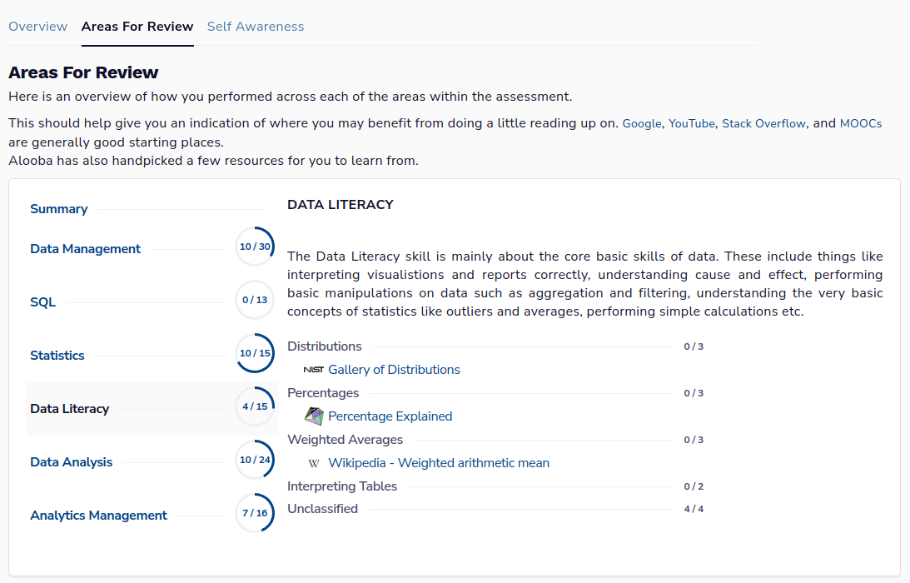910x583 pixels.
Task: Click the Distributions topic heading
Action: [325, 346]
